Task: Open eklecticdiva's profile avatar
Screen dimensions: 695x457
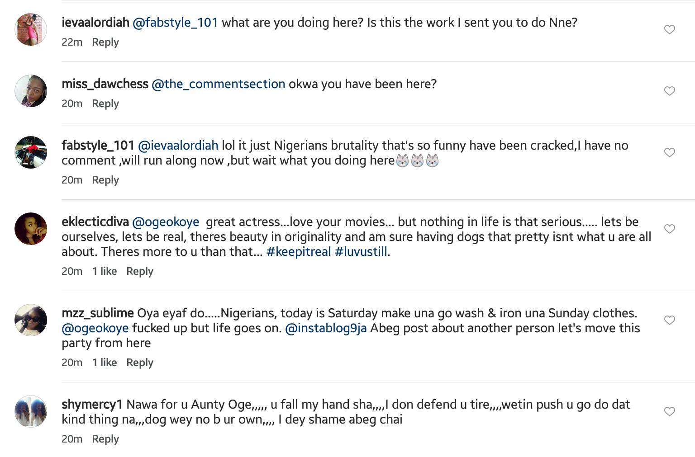Action: point(31,229)
